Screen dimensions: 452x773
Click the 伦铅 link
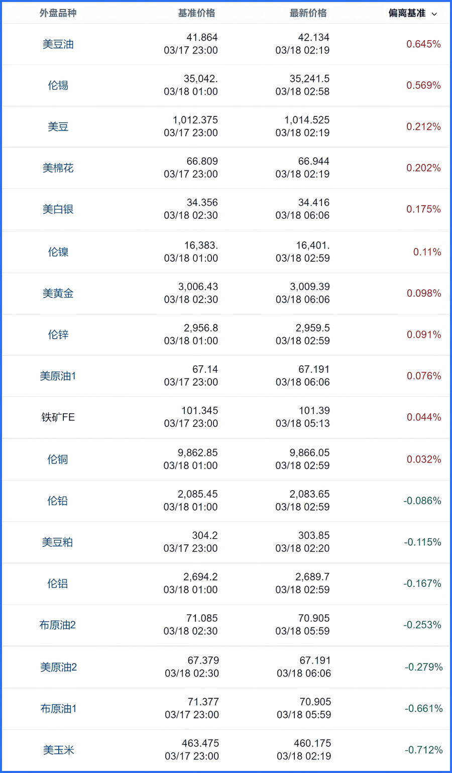coord(58,501)
